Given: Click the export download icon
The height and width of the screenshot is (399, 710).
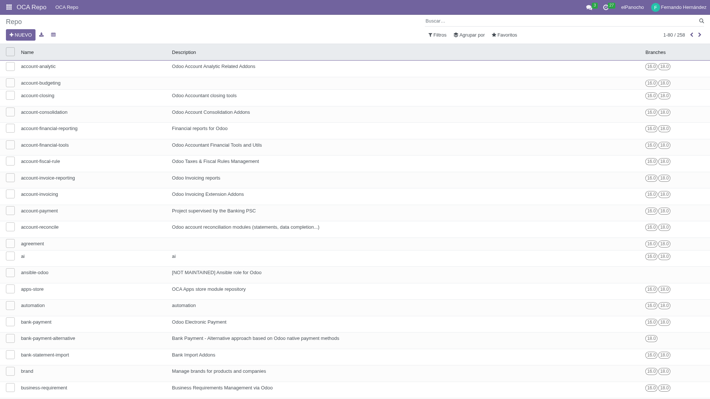Looking at the screenshot, I should 41,34.
